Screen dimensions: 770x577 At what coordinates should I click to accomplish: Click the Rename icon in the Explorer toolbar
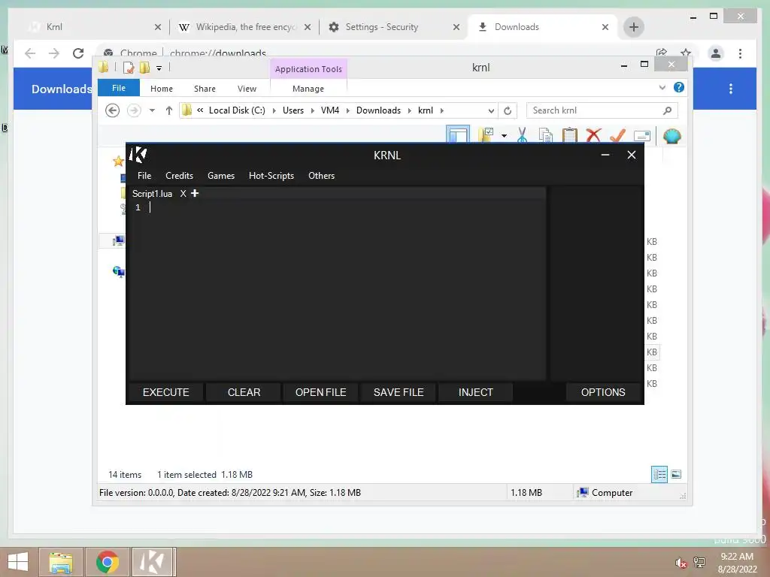[x=642, y=135]
